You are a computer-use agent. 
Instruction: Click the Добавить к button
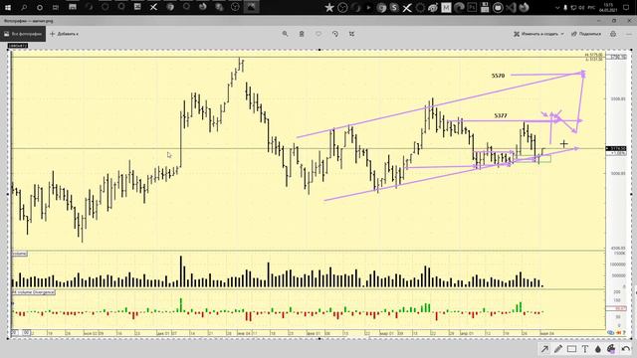pyautogui.click(x=64, y=34)
